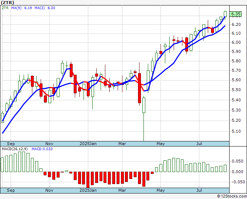
Task: Click Mar on the MACD time axis
Action: point(122,190)
